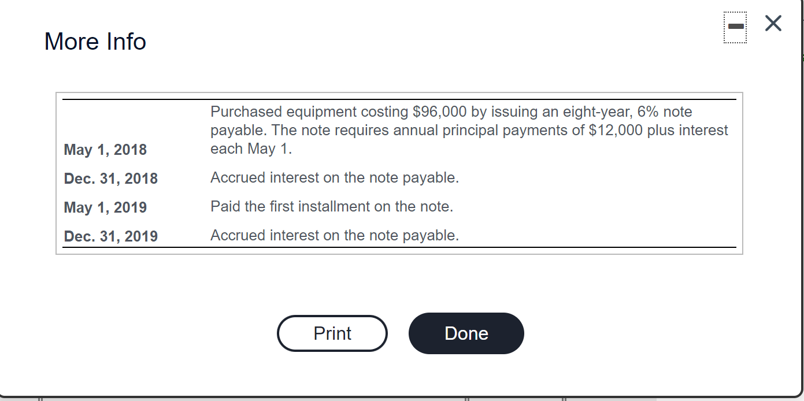This screenshot has height=401, width=804.
Task: Click the X icon to close More Info
Action: coord(772,24)
